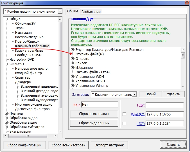This screenshot has height=152, width=190.
Task: Open the Конфигурация по умолчанию dropdown
Action: click(59, 12)
